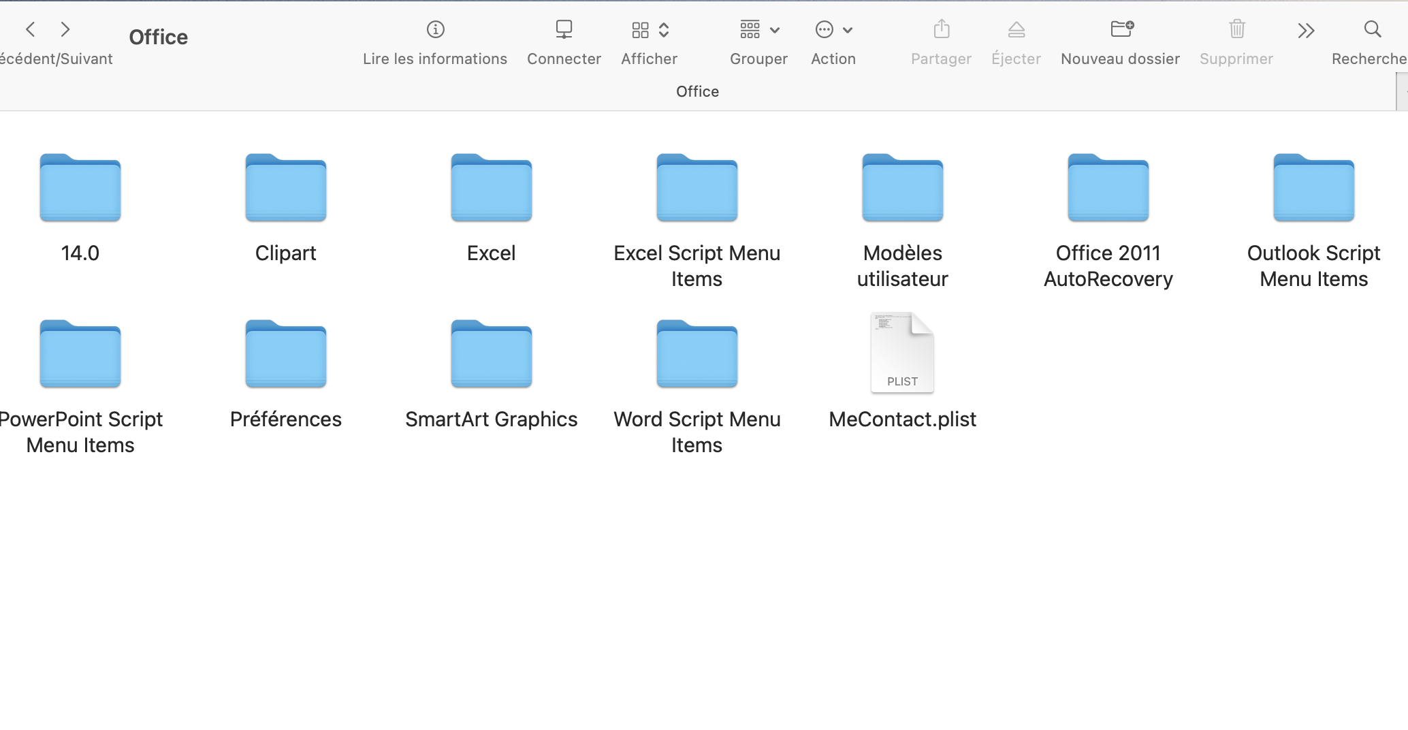
Task: Select the Excel Script Menu Items folder
Action: (x=697, y=187)
